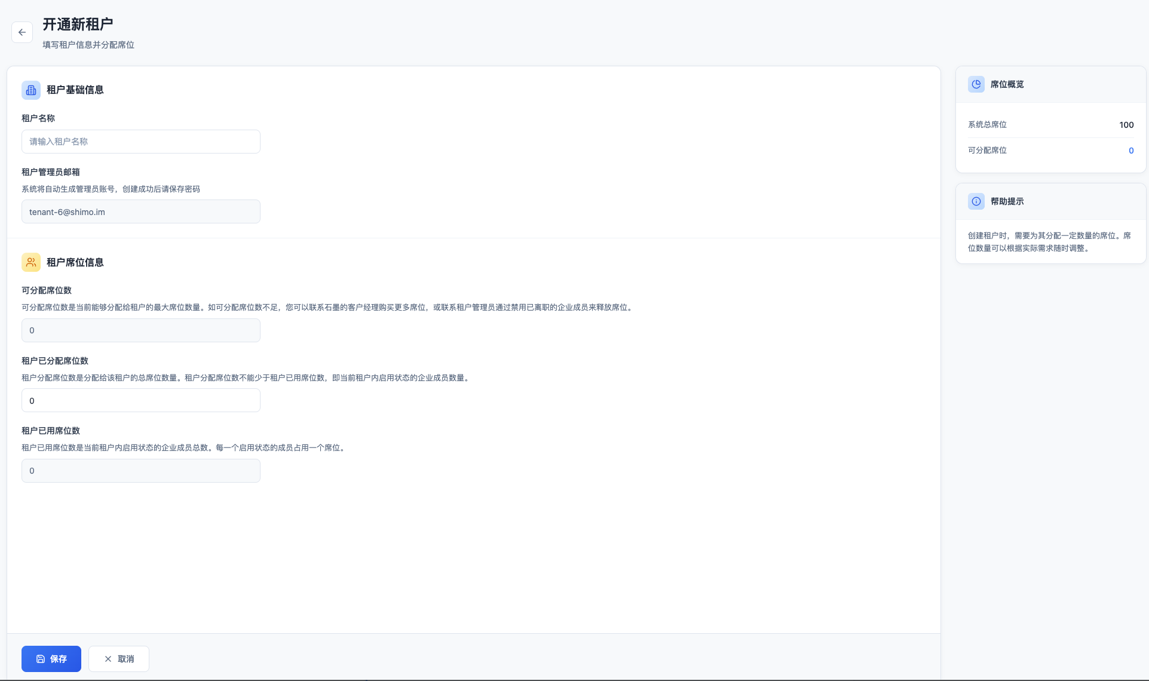This screenshot has height=681, width=1149.
Task: Click the building icon beside 租户基础信息
Action: [31, 90]
